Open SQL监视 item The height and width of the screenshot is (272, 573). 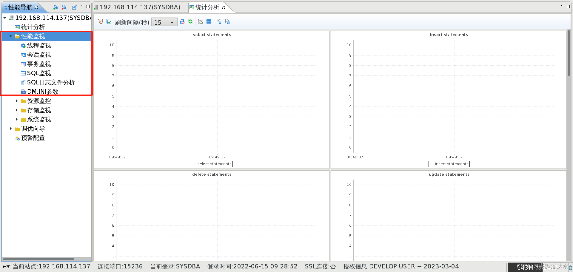pyautogui.click(x=39, y=73)
